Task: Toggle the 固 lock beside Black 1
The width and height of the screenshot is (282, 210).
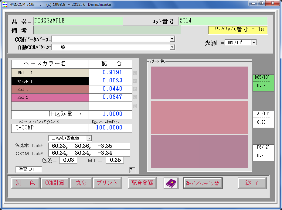Action: [x=135, y=81]
